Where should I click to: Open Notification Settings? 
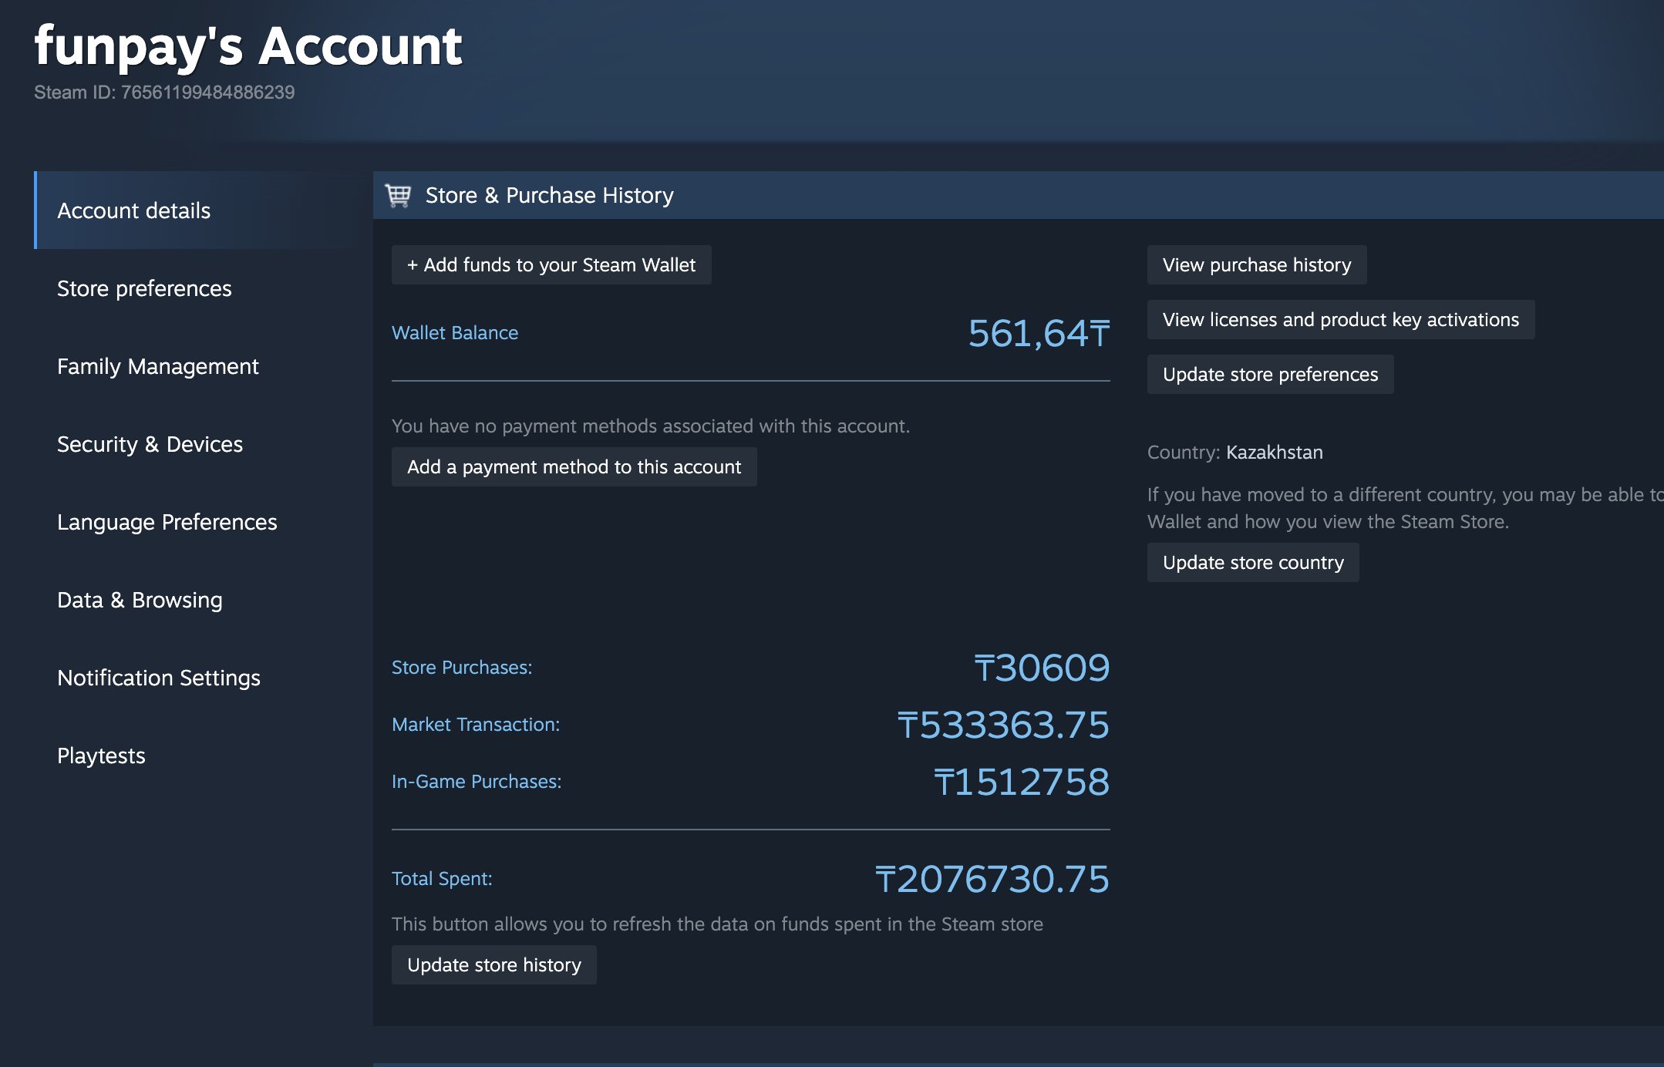pyautogui.click(x=159, y=678)
